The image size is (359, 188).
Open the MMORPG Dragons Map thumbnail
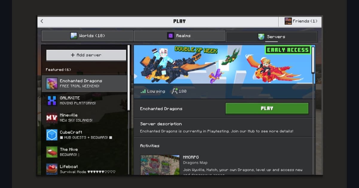(x=160, y=165)
